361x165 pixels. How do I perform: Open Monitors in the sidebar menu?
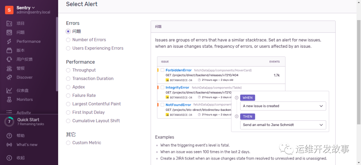point(24,100)
